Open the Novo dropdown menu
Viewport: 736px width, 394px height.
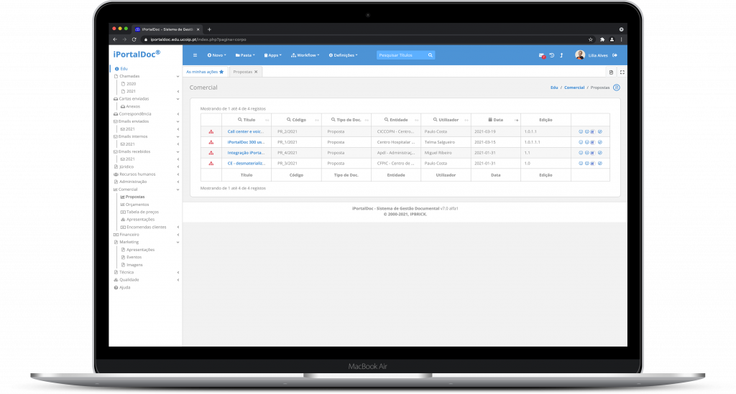(x=217, y=55)
